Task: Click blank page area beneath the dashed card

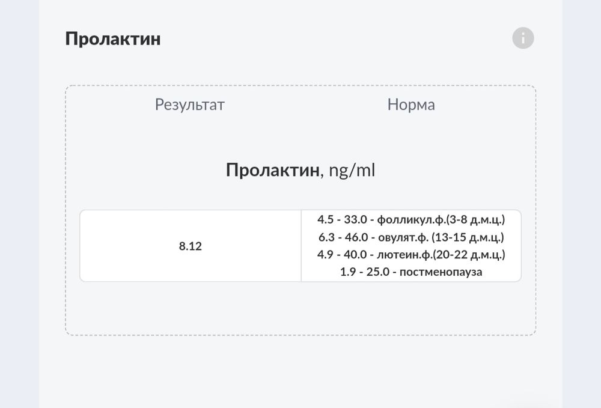Action: 300,373
